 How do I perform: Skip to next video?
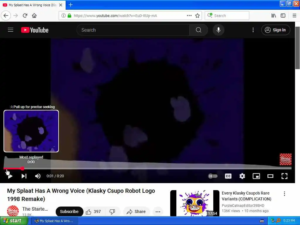tap(24, 176)
